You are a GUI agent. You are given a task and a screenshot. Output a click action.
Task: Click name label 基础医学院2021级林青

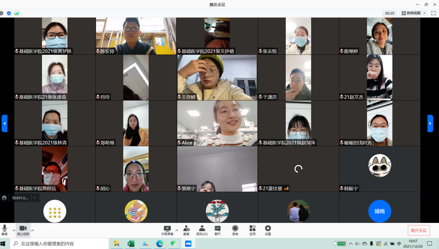[41, 143]
